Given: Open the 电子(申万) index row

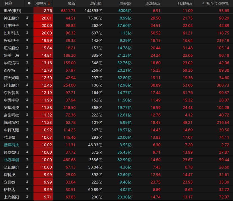Looking at the screenshot, I should coord(116,11).
